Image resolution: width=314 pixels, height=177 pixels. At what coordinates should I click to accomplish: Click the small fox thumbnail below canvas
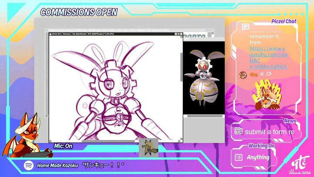(x=148, y=148)
